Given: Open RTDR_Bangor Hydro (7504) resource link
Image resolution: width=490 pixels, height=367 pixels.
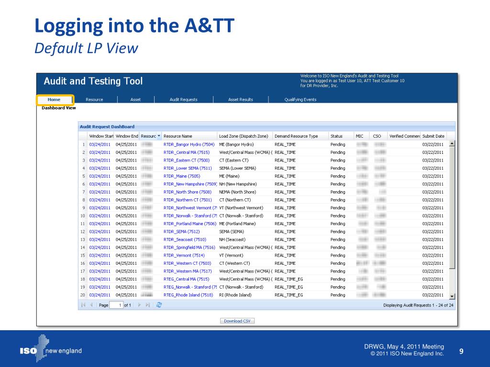Looking at the screenshot, I should tap(189, 144).
